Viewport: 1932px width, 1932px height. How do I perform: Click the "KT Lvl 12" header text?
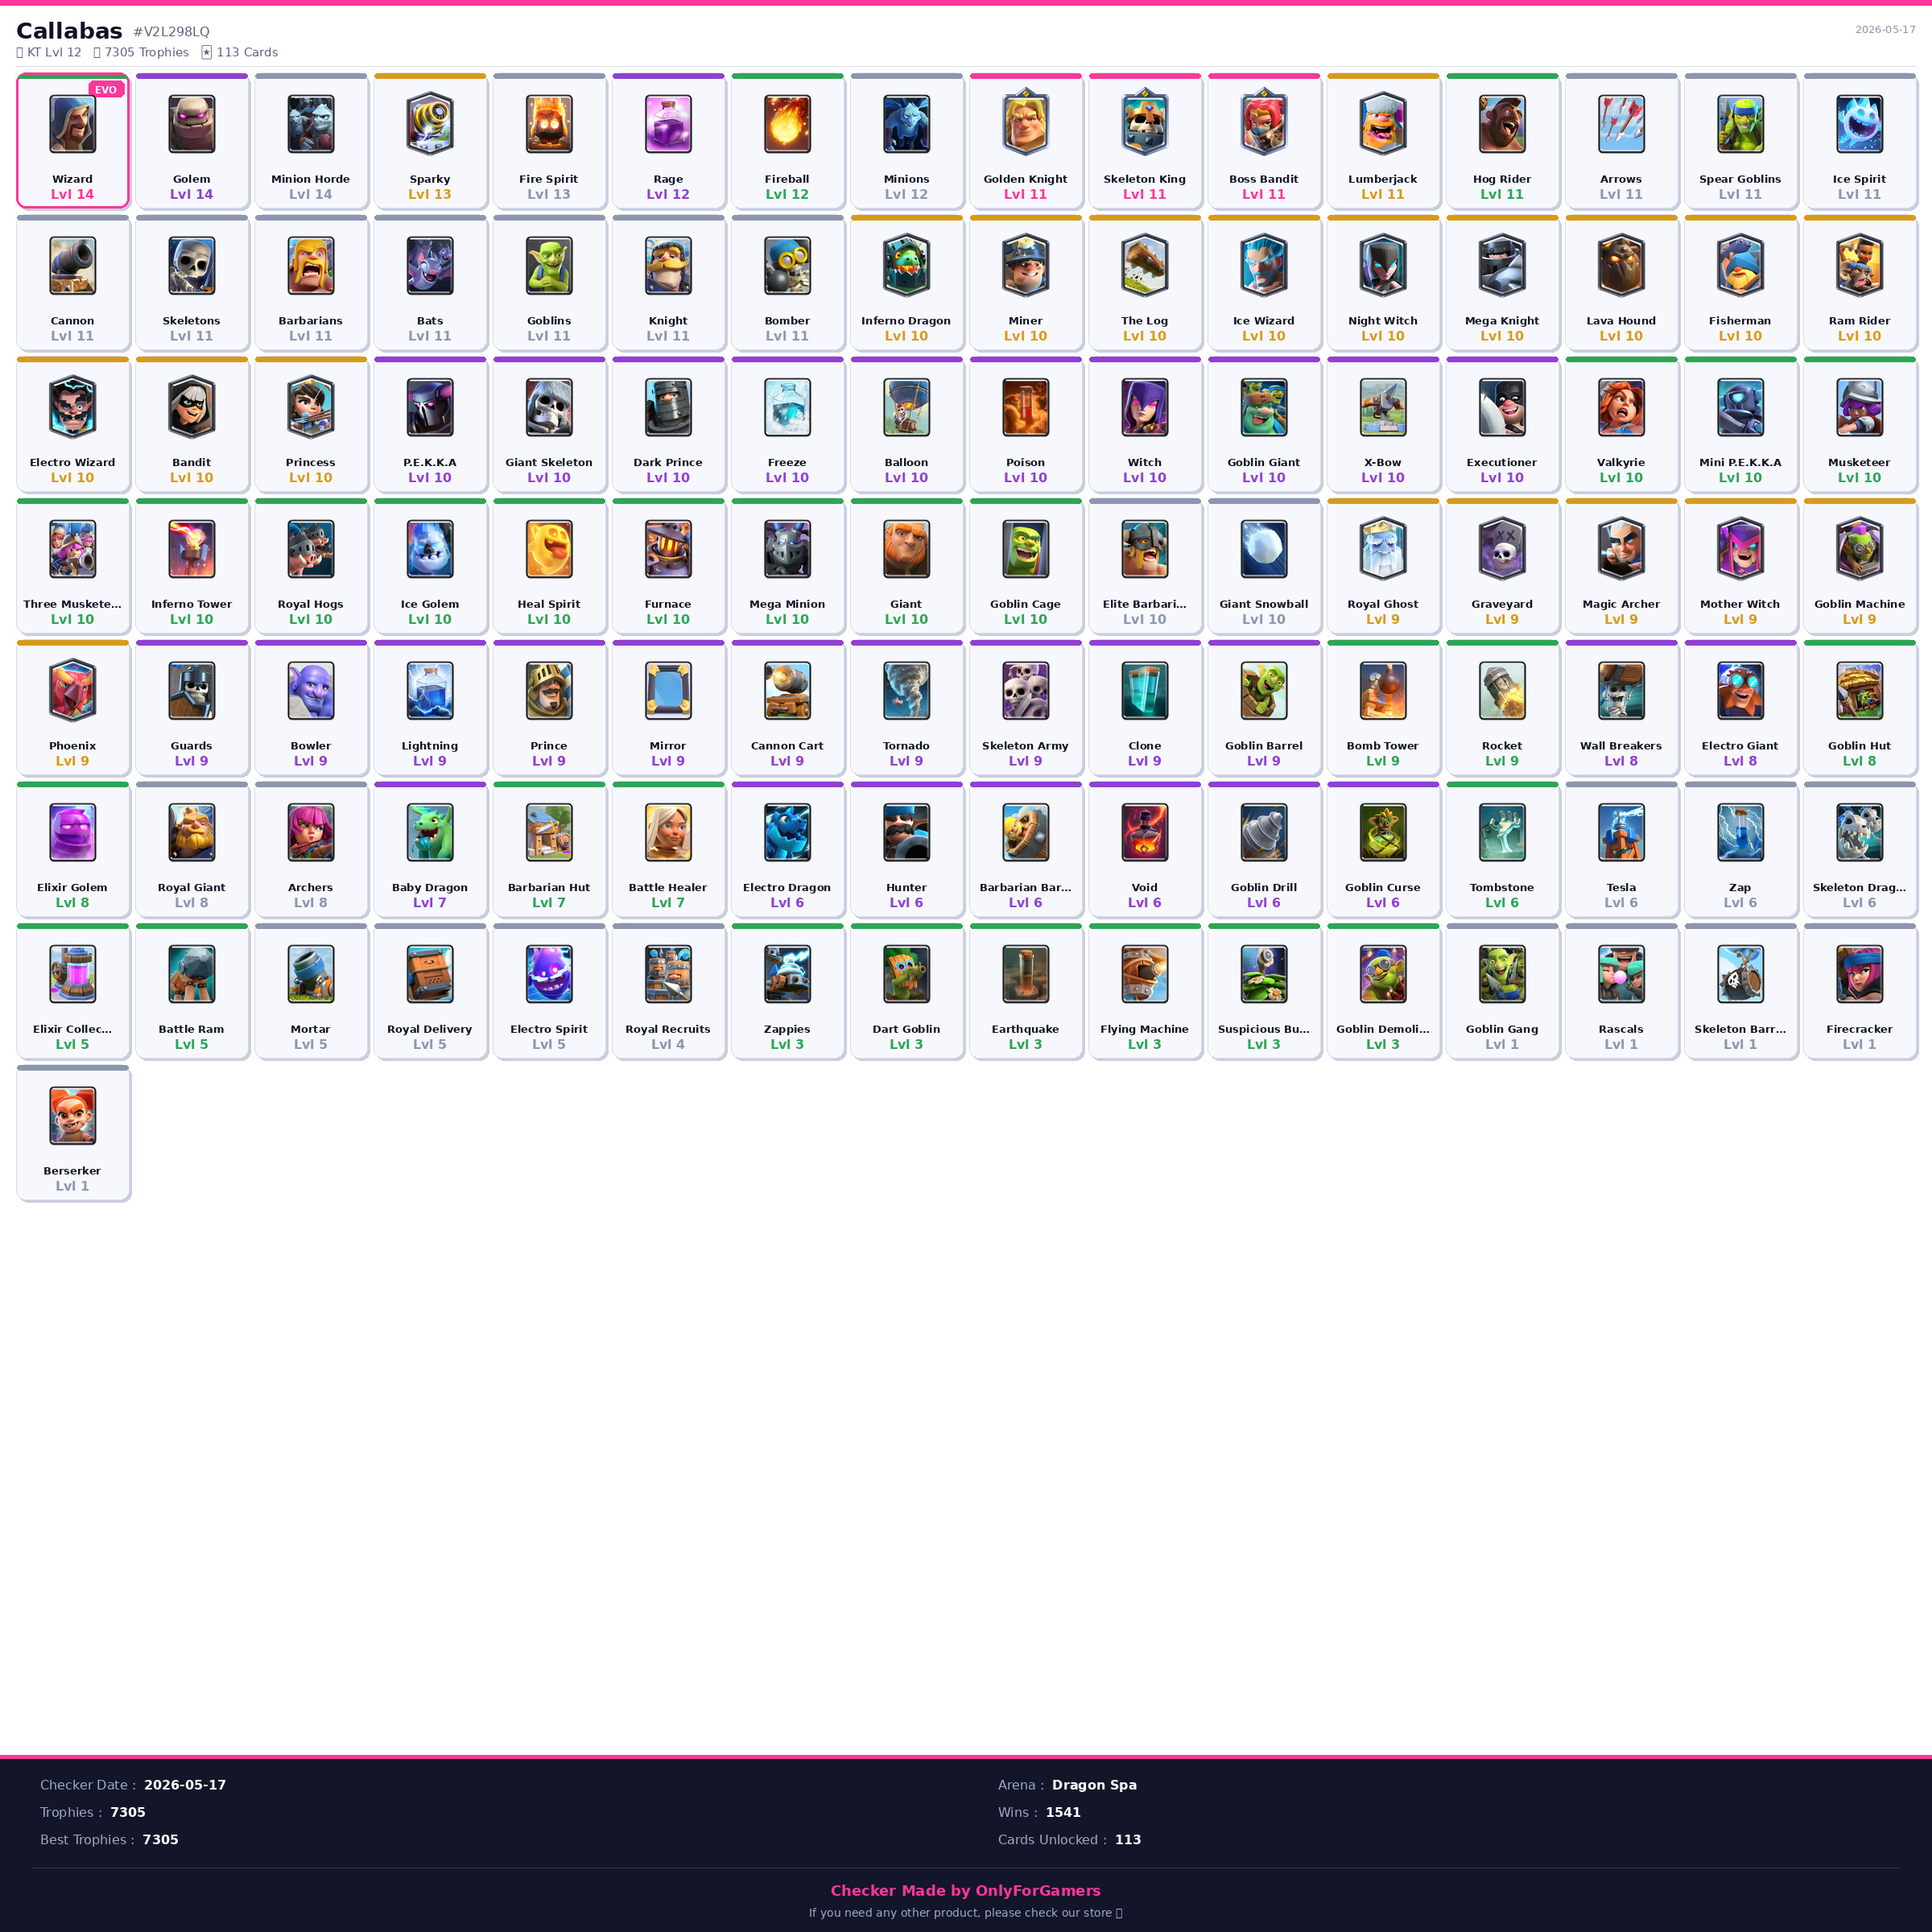(54, 52)
